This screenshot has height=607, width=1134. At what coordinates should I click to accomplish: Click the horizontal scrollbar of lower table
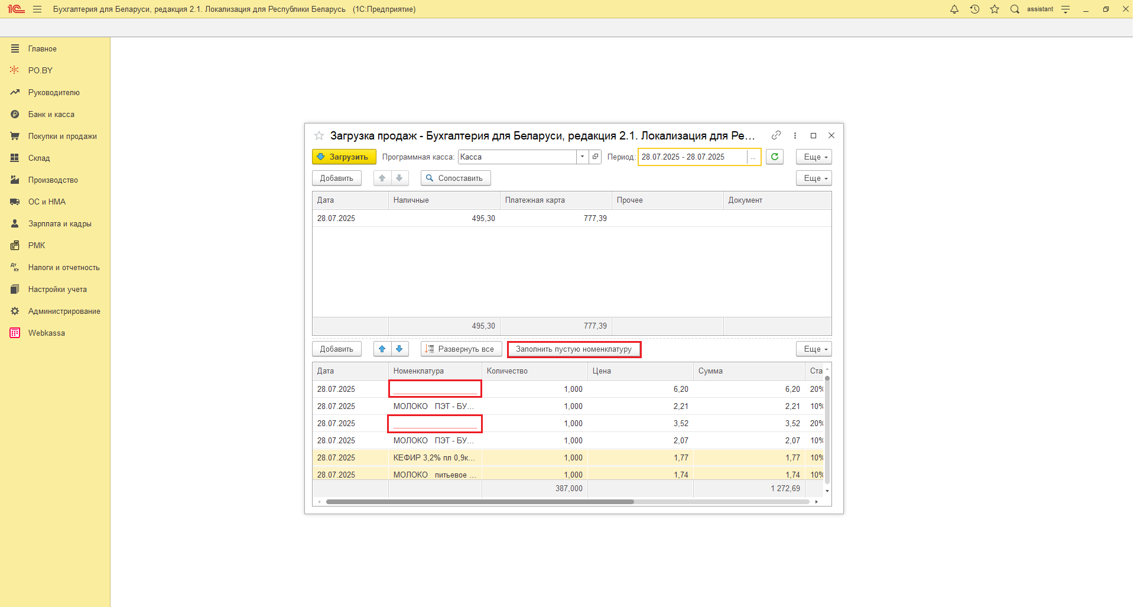point(480,502)
